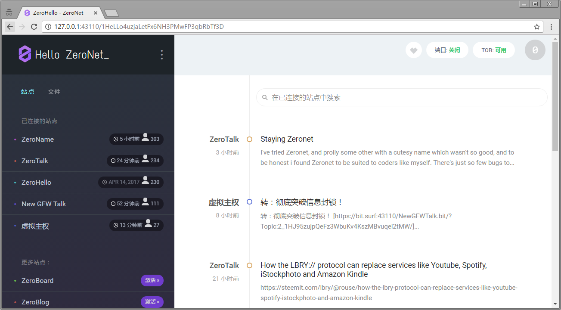
Task: Click the incognito icon in title bar
Action: point(9,12)
